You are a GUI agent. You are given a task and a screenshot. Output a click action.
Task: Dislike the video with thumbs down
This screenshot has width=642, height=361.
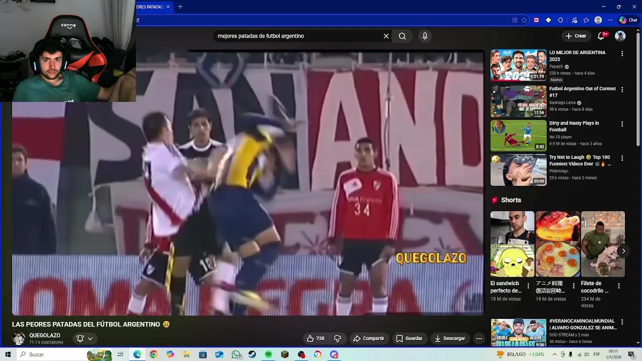(x=338, y=338)
